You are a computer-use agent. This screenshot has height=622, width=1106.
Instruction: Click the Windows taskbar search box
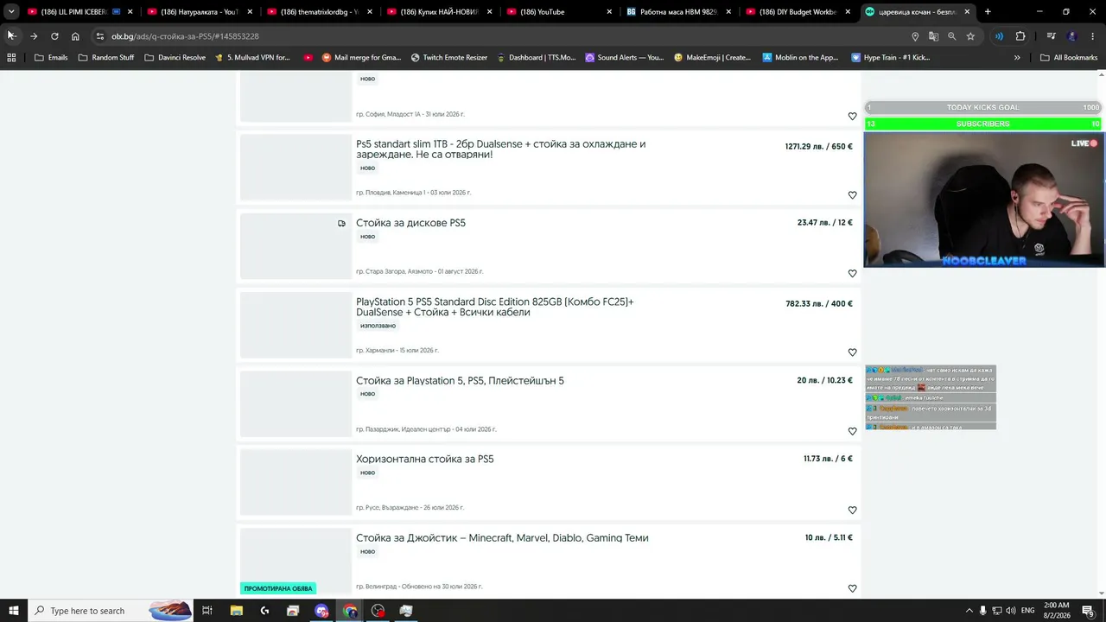click(111, 611)
